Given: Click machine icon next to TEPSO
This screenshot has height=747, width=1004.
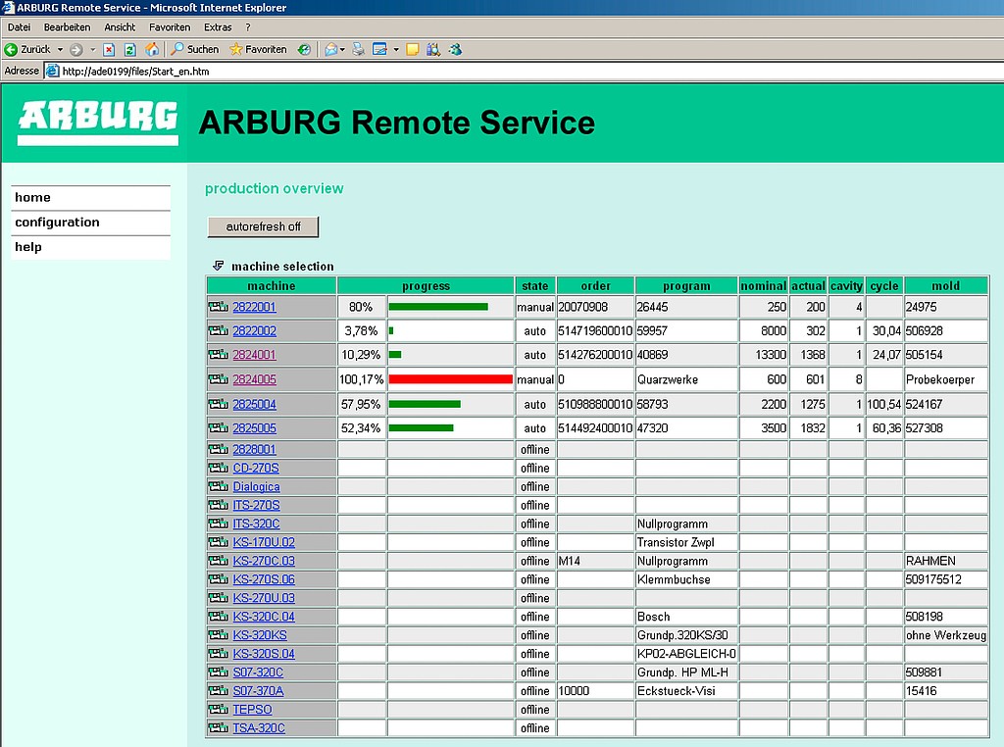Looking at the screenshot, I should [x=219, y=709].
